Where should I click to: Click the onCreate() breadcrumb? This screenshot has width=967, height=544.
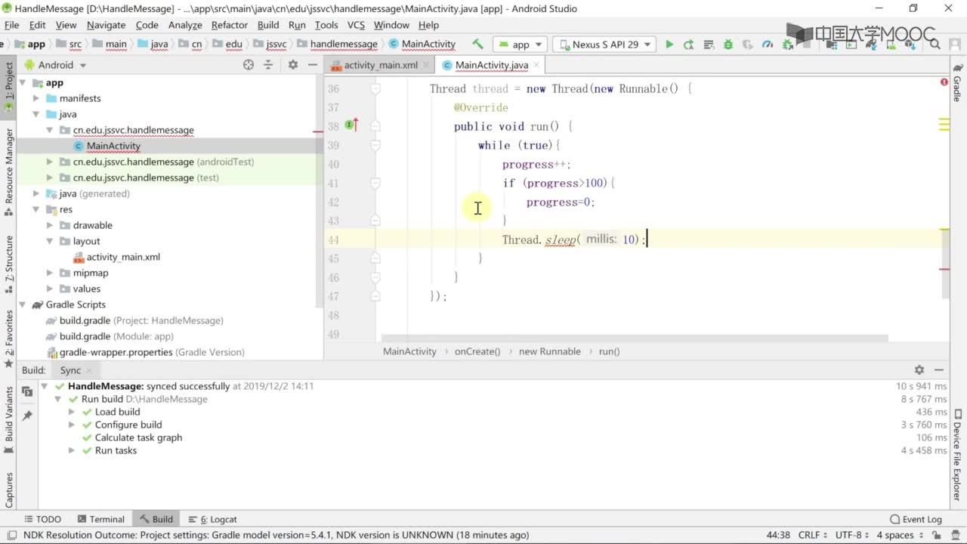coord(477,351)
